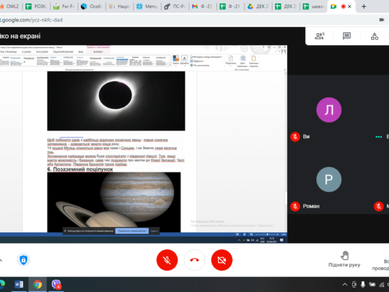
Task: Open the participants list icon
Action: (320, 36)
